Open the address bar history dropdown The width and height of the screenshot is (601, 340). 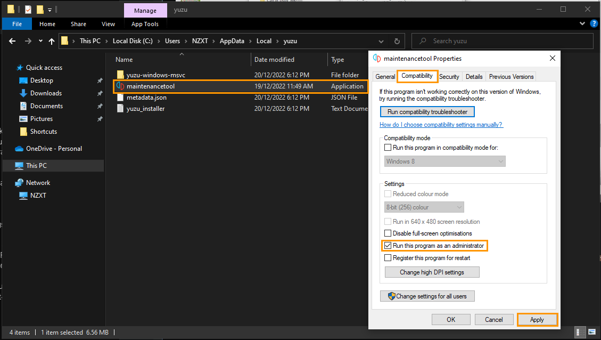(x=381, y=42)
